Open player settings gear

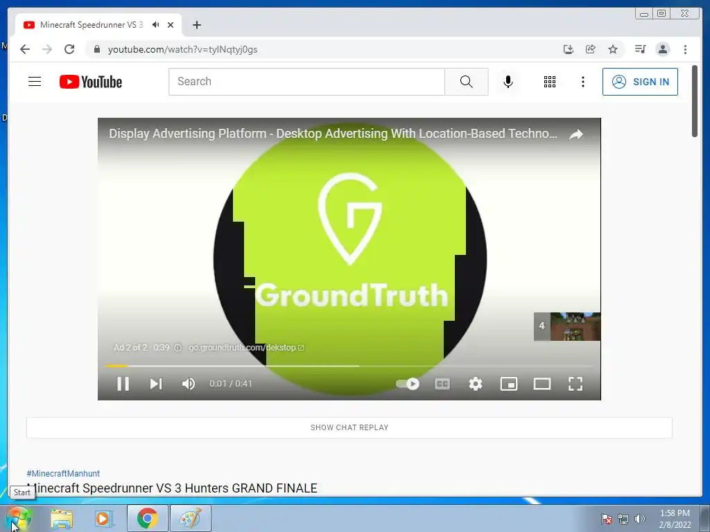[476, 384]
